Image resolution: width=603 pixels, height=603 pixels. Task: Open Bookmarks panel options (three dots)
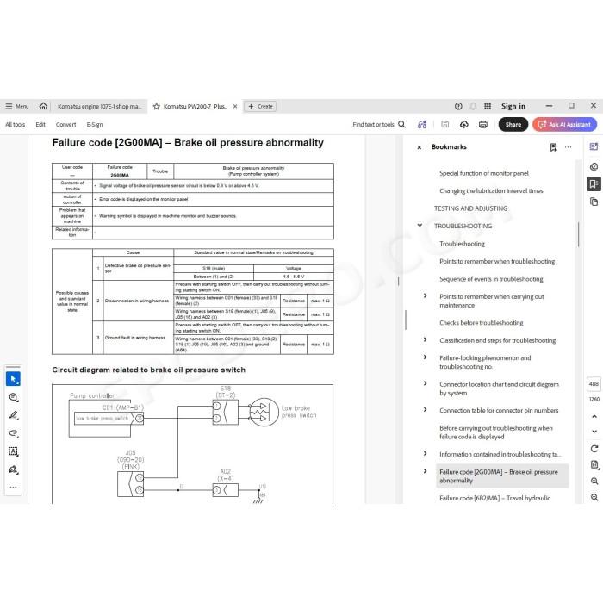coord(568,147)
